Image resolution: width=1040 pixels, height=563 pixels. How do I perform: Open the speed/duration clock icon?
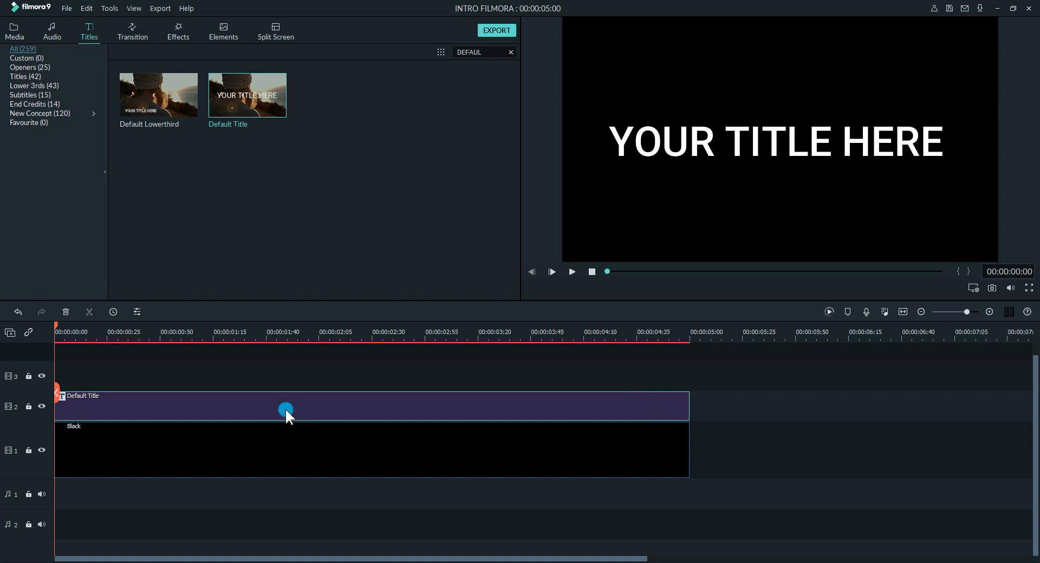tap(113, 312)
